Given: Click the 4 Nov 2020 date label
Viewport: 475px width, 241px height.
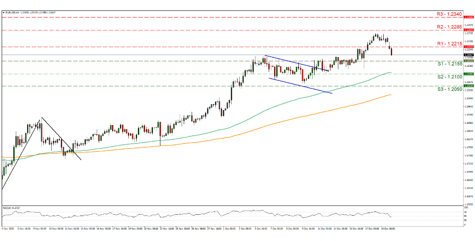Looking at the screenshot, I should [7, 229].
